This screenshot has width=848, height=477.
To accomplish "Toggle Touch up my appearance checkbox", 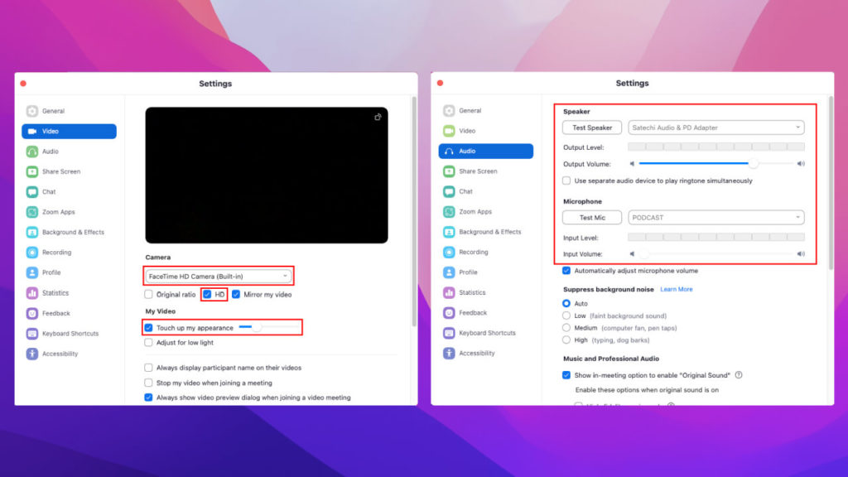I will tap(148, 328).
